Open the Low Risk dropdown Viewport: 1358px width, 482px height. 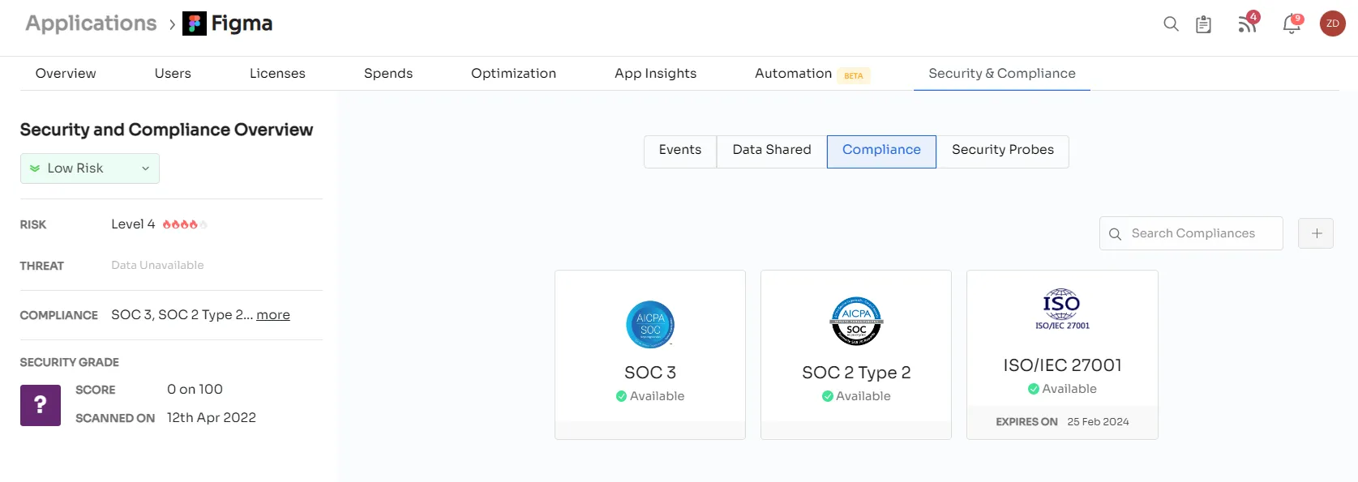click(x=90, y=168)
